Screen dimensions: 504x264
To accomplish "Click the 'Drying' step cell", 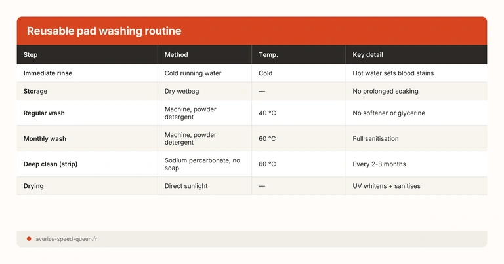I will coord(34,186).
